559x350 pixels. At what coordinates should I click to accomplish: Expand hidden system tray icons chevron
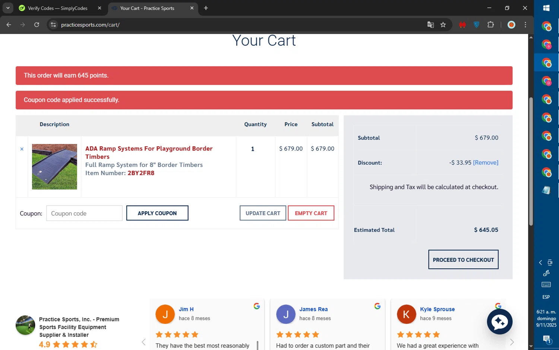click(x=540, y=263)
